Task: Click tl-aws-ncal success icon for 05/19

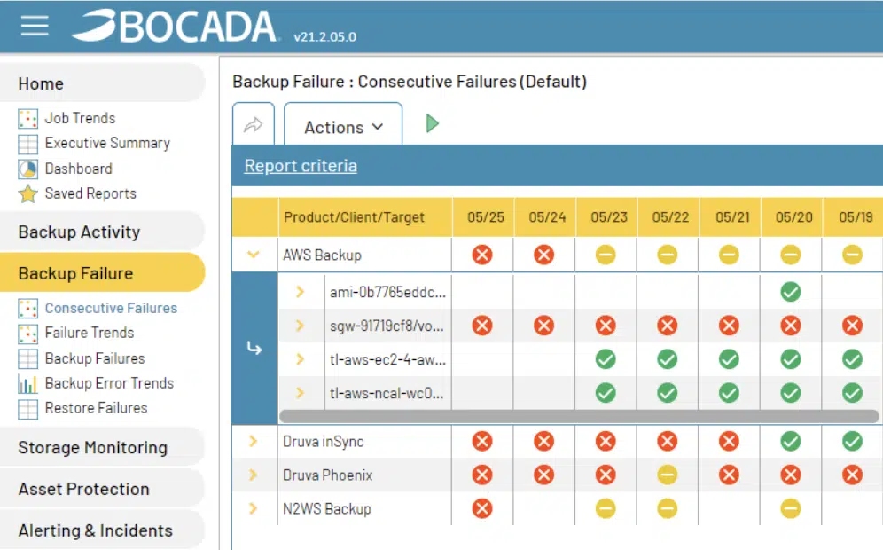Action: pos(852,393)
